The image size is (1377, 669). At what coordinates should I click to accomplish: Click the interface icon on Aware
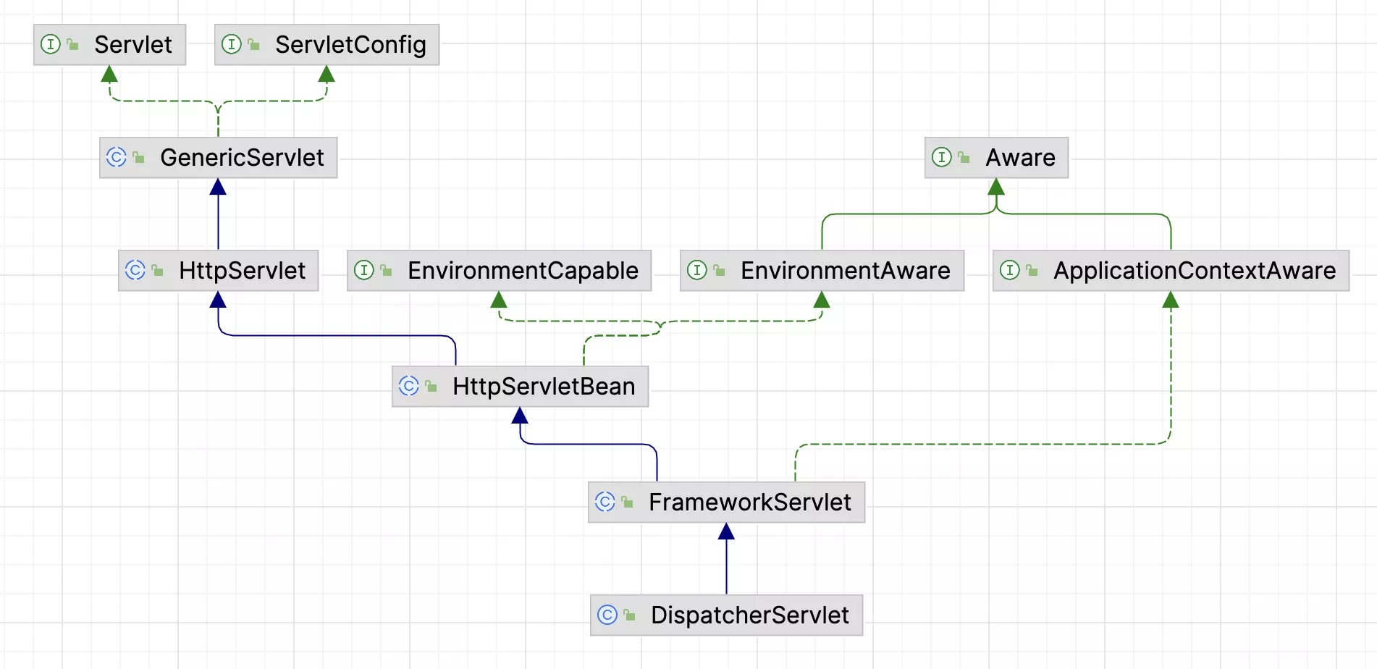[x=942, y=157]
